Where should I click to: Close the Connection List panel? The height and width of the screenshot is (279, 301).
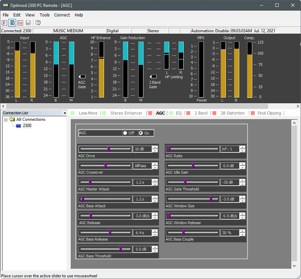coord(65,113)
